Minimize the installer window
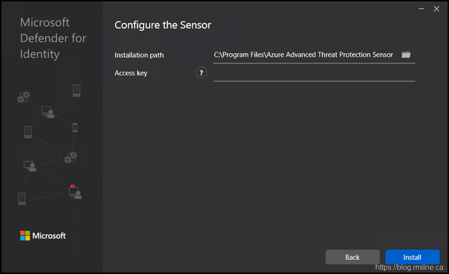The image size is (449, 274). tap(421, 9)
